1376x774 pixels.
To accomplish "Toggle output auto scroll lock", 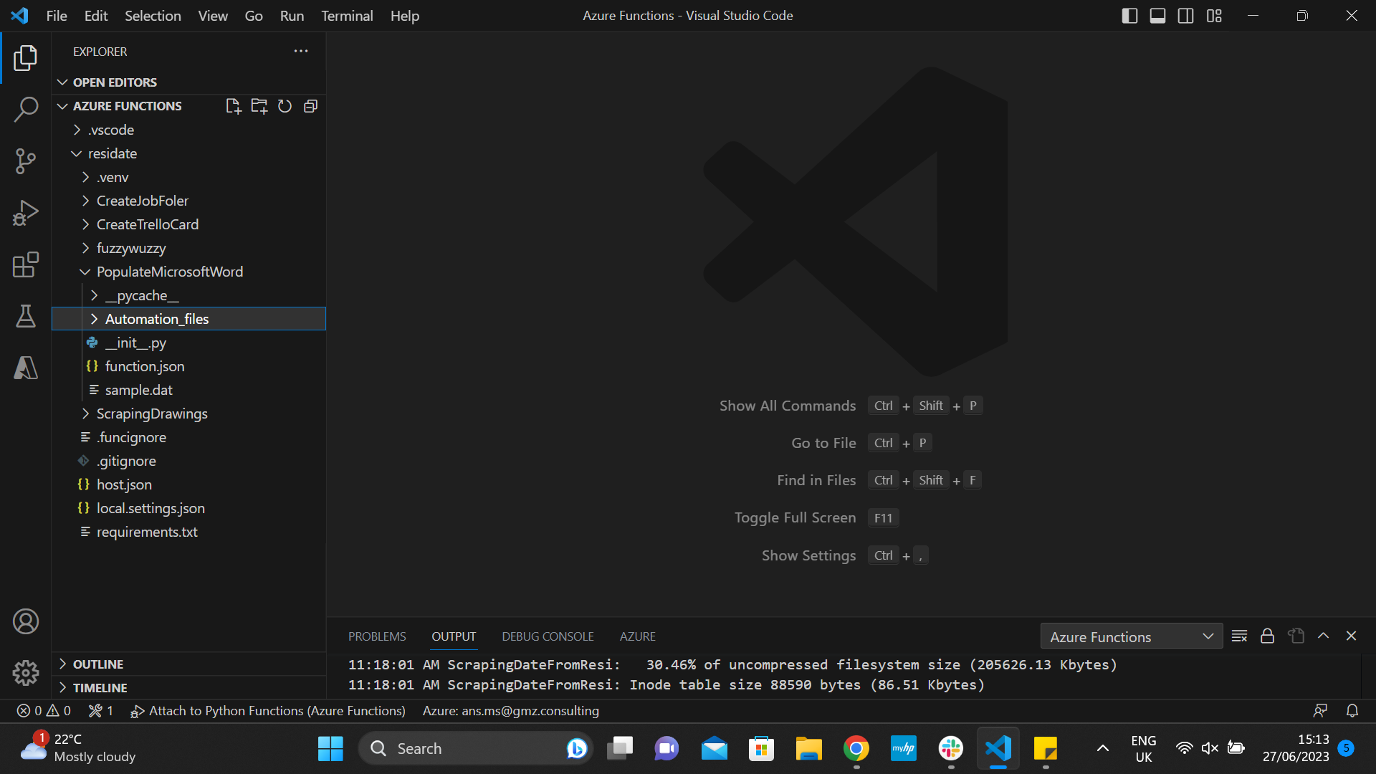I will coord(1268,636).
